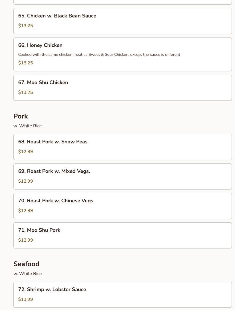Click the partially visible card at the top

[122, 2]
